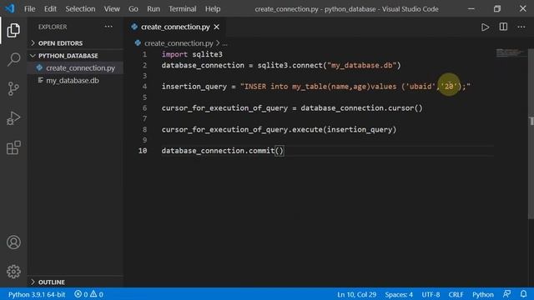Click the editor minimap
The height and width of the screenshot is (300, 534).
click(510, 52)
